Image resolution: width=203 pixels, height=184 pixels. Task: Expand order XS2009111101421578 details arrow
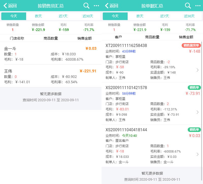(198, 112)
